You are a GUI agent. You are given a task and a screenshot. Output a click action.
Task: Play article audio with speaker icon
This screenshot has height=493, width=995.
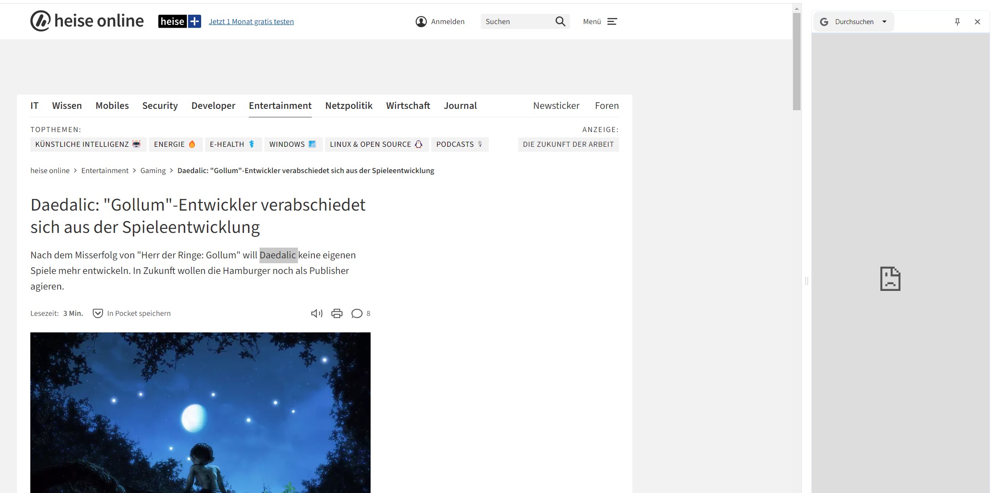[316, 313]
